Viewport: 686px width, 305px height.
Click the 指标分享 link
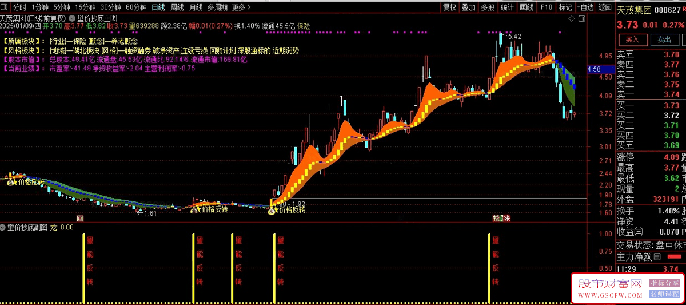tap(665, 283)
